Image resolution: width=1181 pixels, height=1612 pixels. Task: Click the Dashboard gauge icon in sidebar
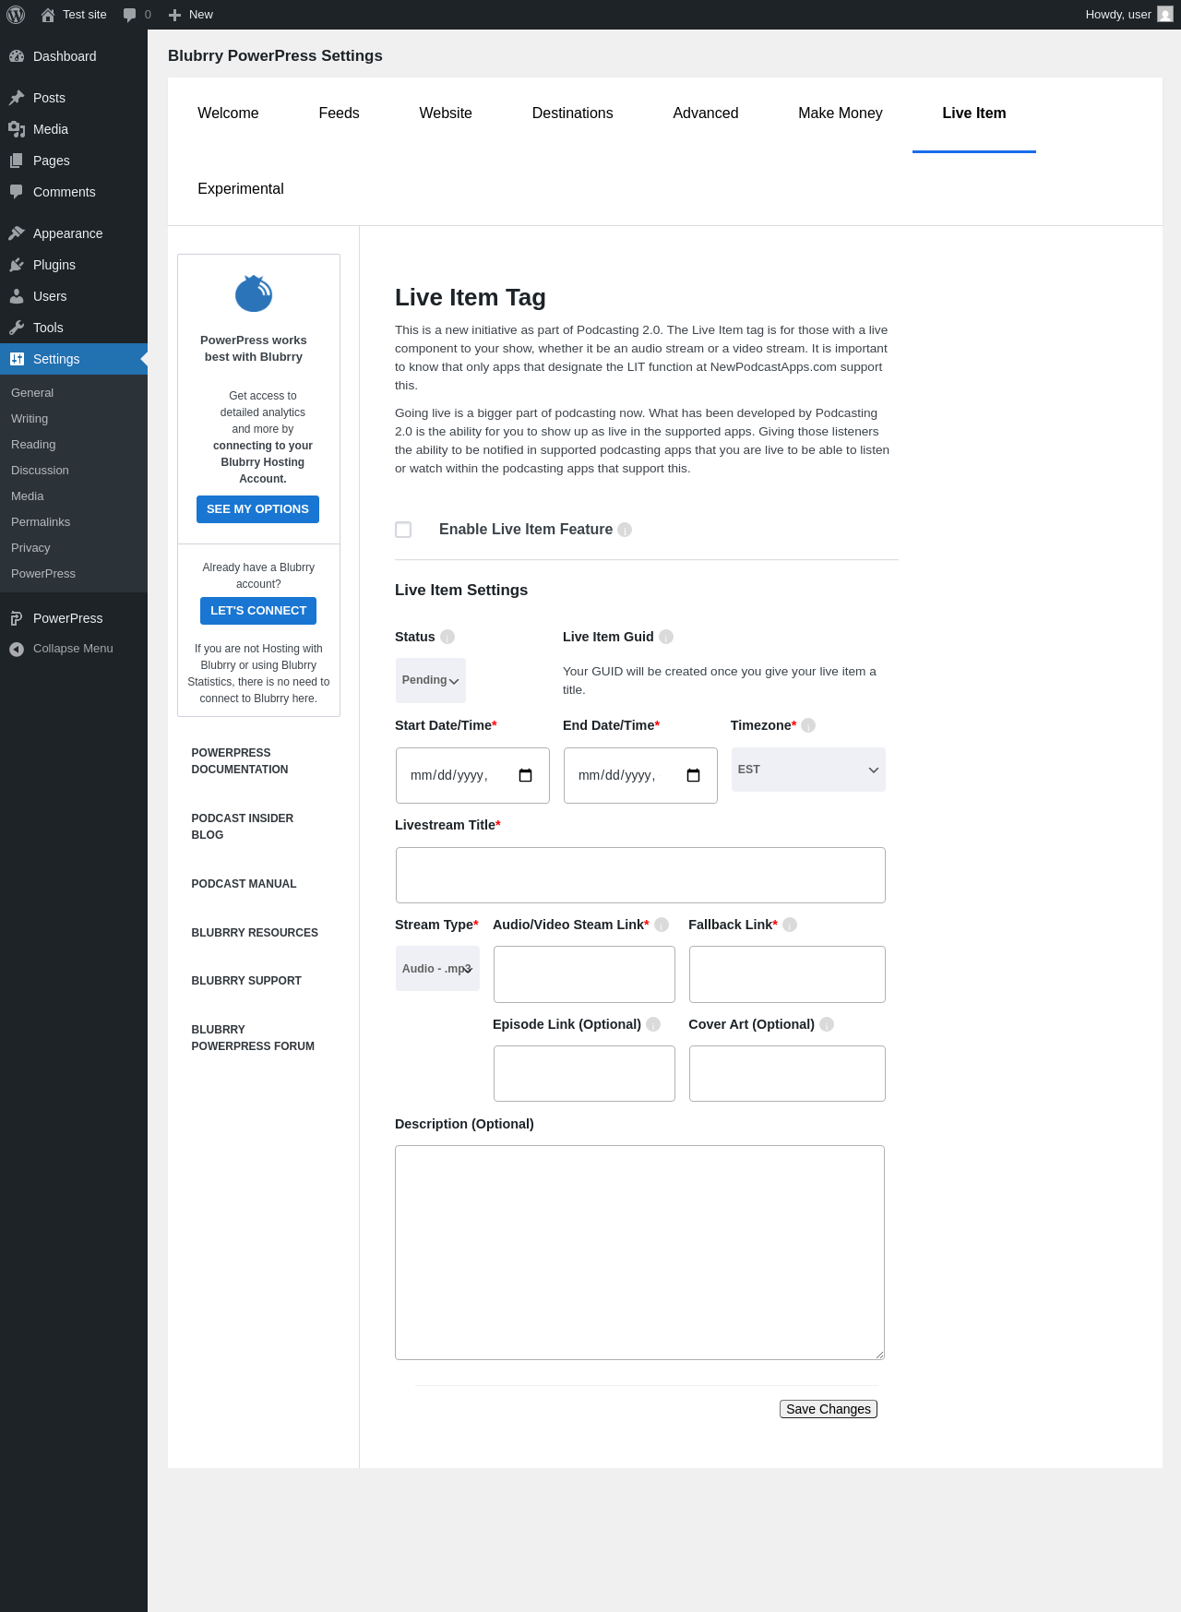pyautogui.click(x=17, y=56)
